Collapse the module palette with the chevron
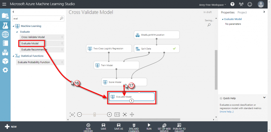Viewport: 271px width, 132px height. click(x=13, y=12)
